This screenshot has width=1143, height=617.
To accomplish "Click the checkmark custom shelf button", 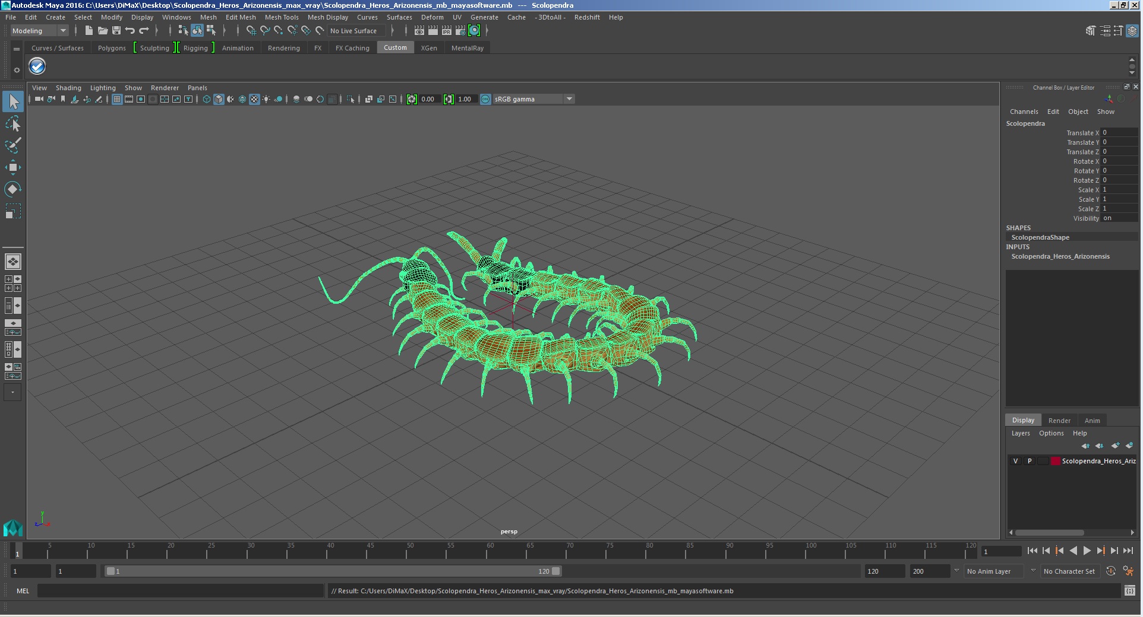I will click(37, 66).
